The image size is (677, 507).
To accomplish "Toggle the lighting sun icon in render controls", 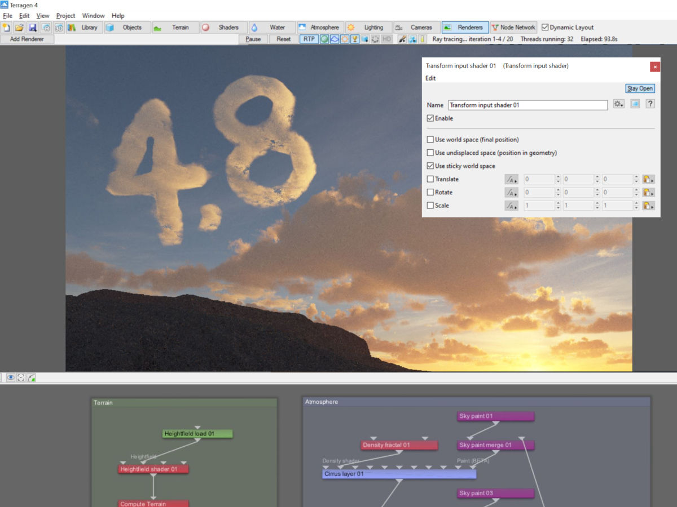I will click(x=345, y=38).
